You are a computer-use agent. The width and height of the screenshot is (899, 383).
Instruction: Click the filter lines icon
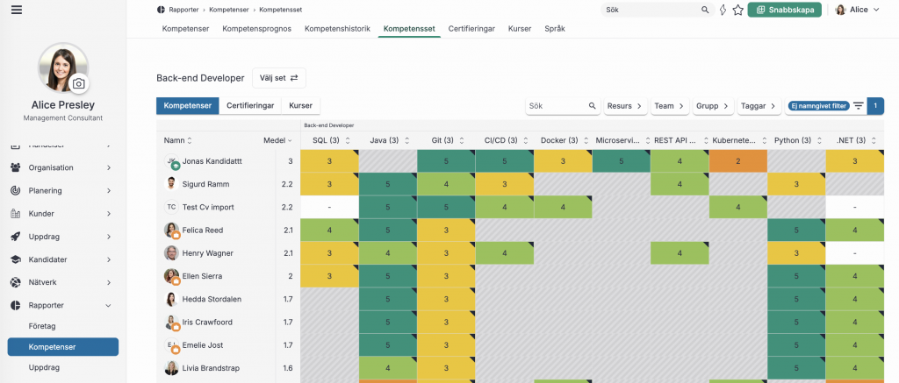tap(859, 106)
